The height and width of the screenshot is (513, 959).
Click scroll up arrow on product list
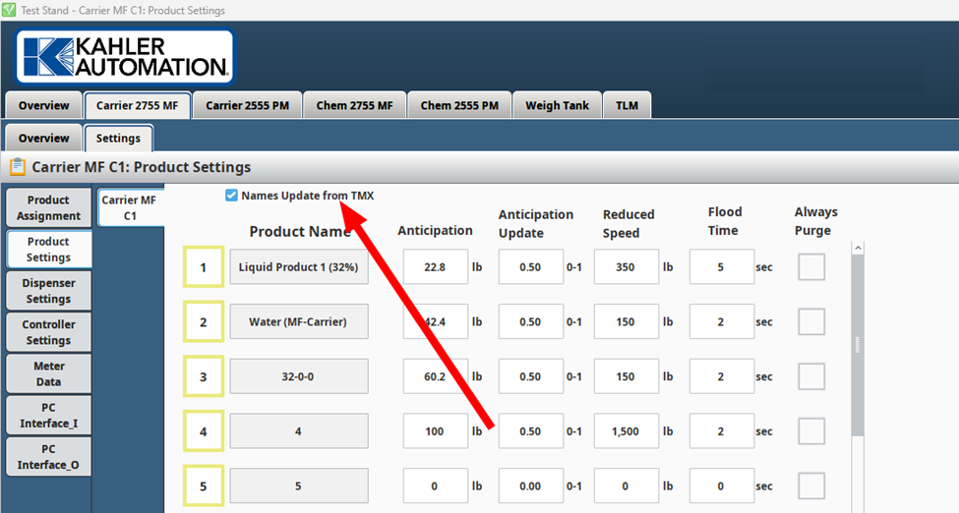pyautogui.click(x=857, y=248)
